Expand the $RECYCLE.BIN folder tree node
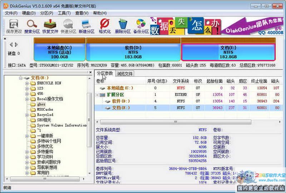 [27, 83]
